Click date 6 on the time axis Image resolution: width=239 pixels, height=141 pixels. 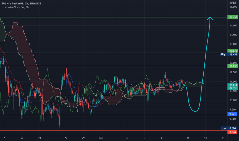point(144,138)
